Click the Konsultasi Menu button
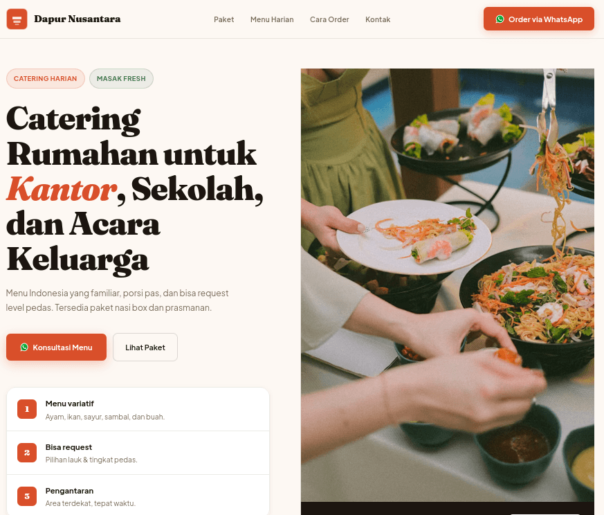Screen dimensions: 604x515 56,347
